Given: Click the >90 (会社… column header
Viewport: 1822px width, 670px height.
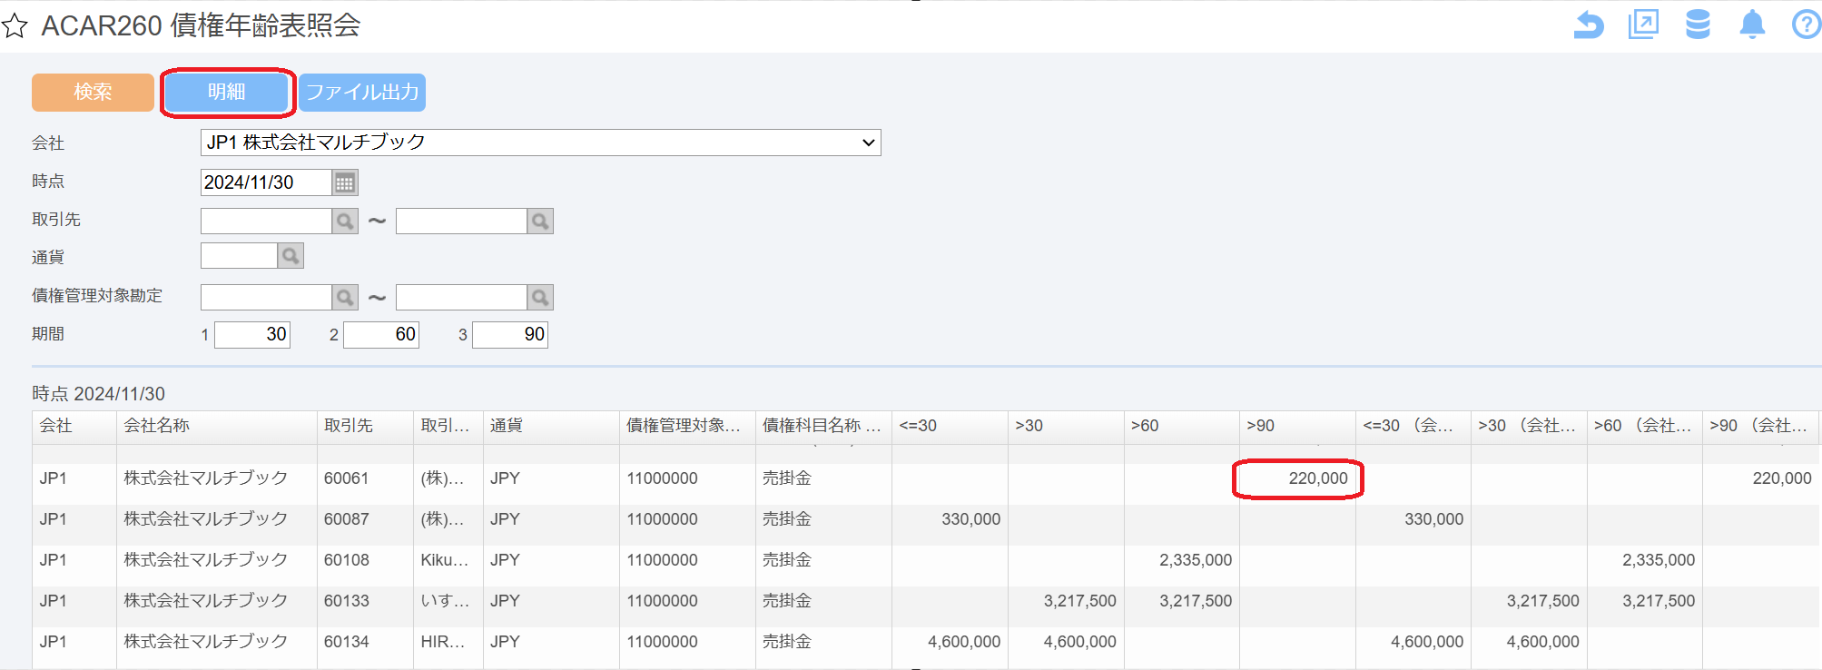Looking at the screenshot, I should click(1760, 426).
